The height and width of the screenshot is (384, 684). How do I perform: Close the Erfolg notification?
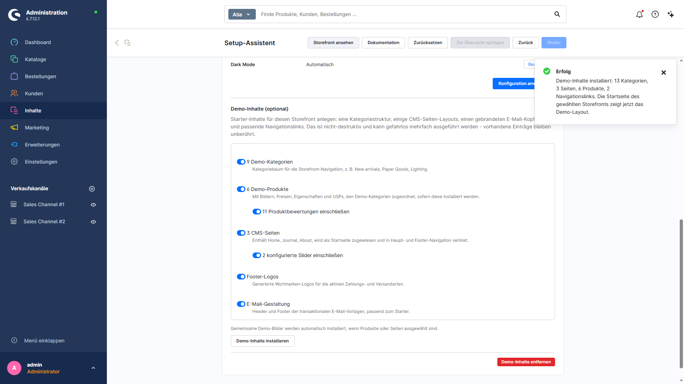point(664,73)
